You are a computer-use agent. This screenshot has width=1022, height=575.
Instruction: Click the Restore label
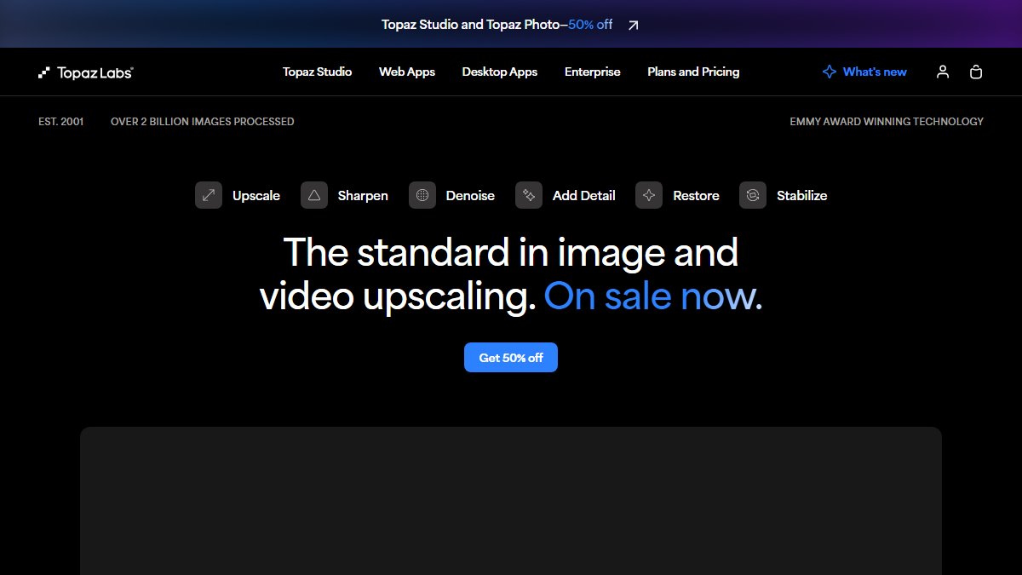tap(696, 196)
